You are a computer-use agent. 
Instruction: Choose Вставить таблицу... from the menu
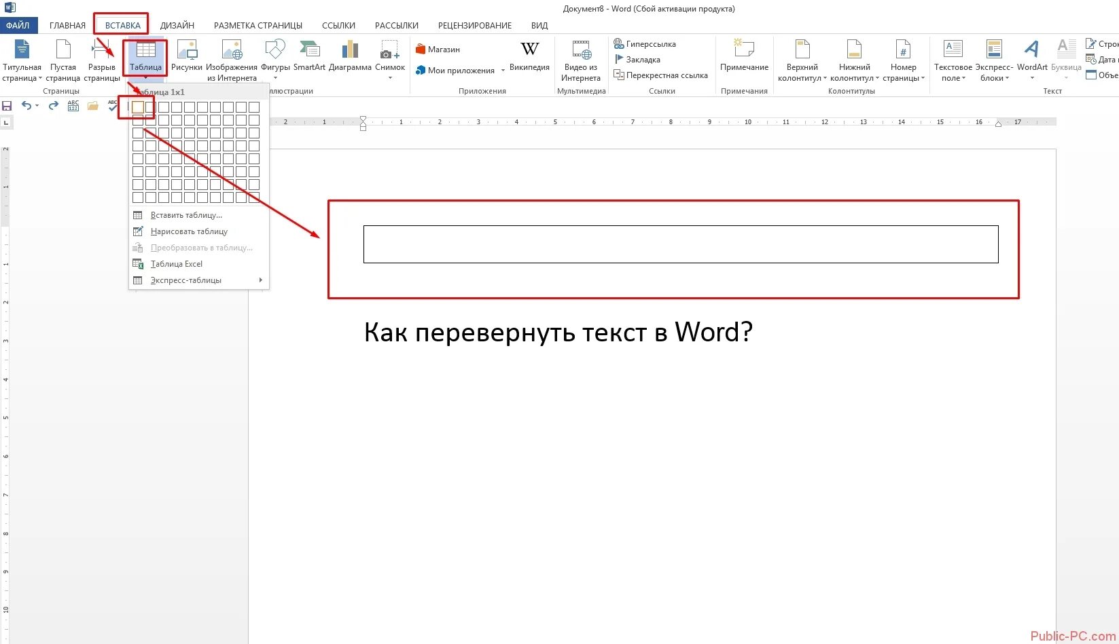pos(199,215)
